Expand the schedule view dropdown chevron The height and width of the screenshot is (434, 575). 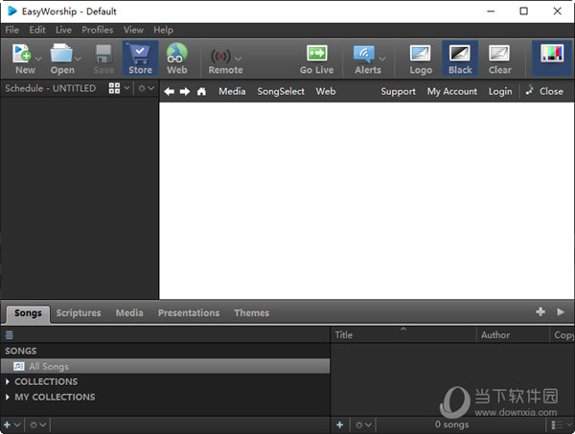coord(126,88)
